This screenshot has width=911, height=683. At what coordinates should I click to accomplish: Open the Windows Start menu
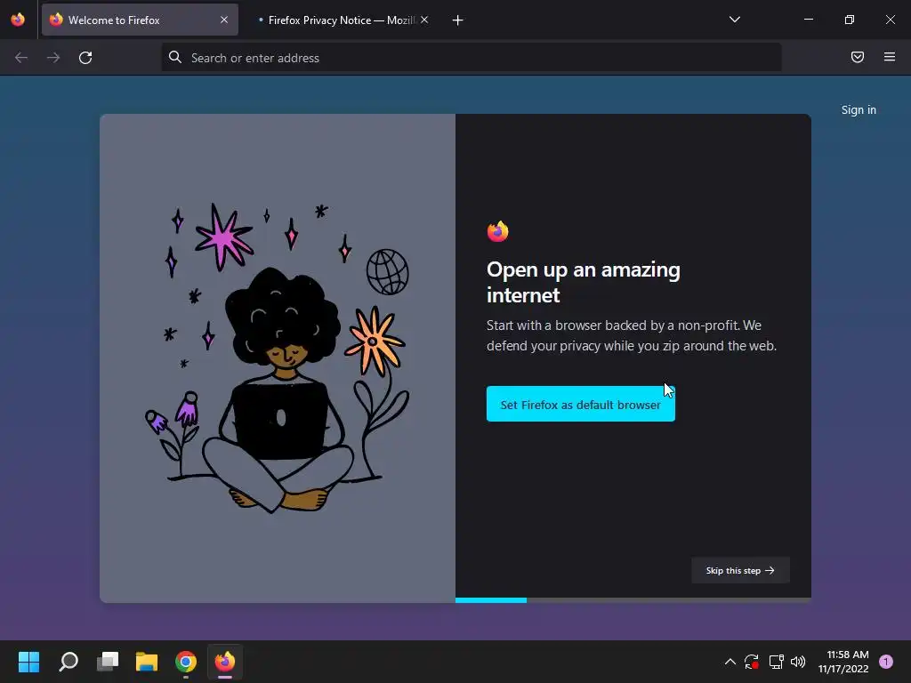29,662
